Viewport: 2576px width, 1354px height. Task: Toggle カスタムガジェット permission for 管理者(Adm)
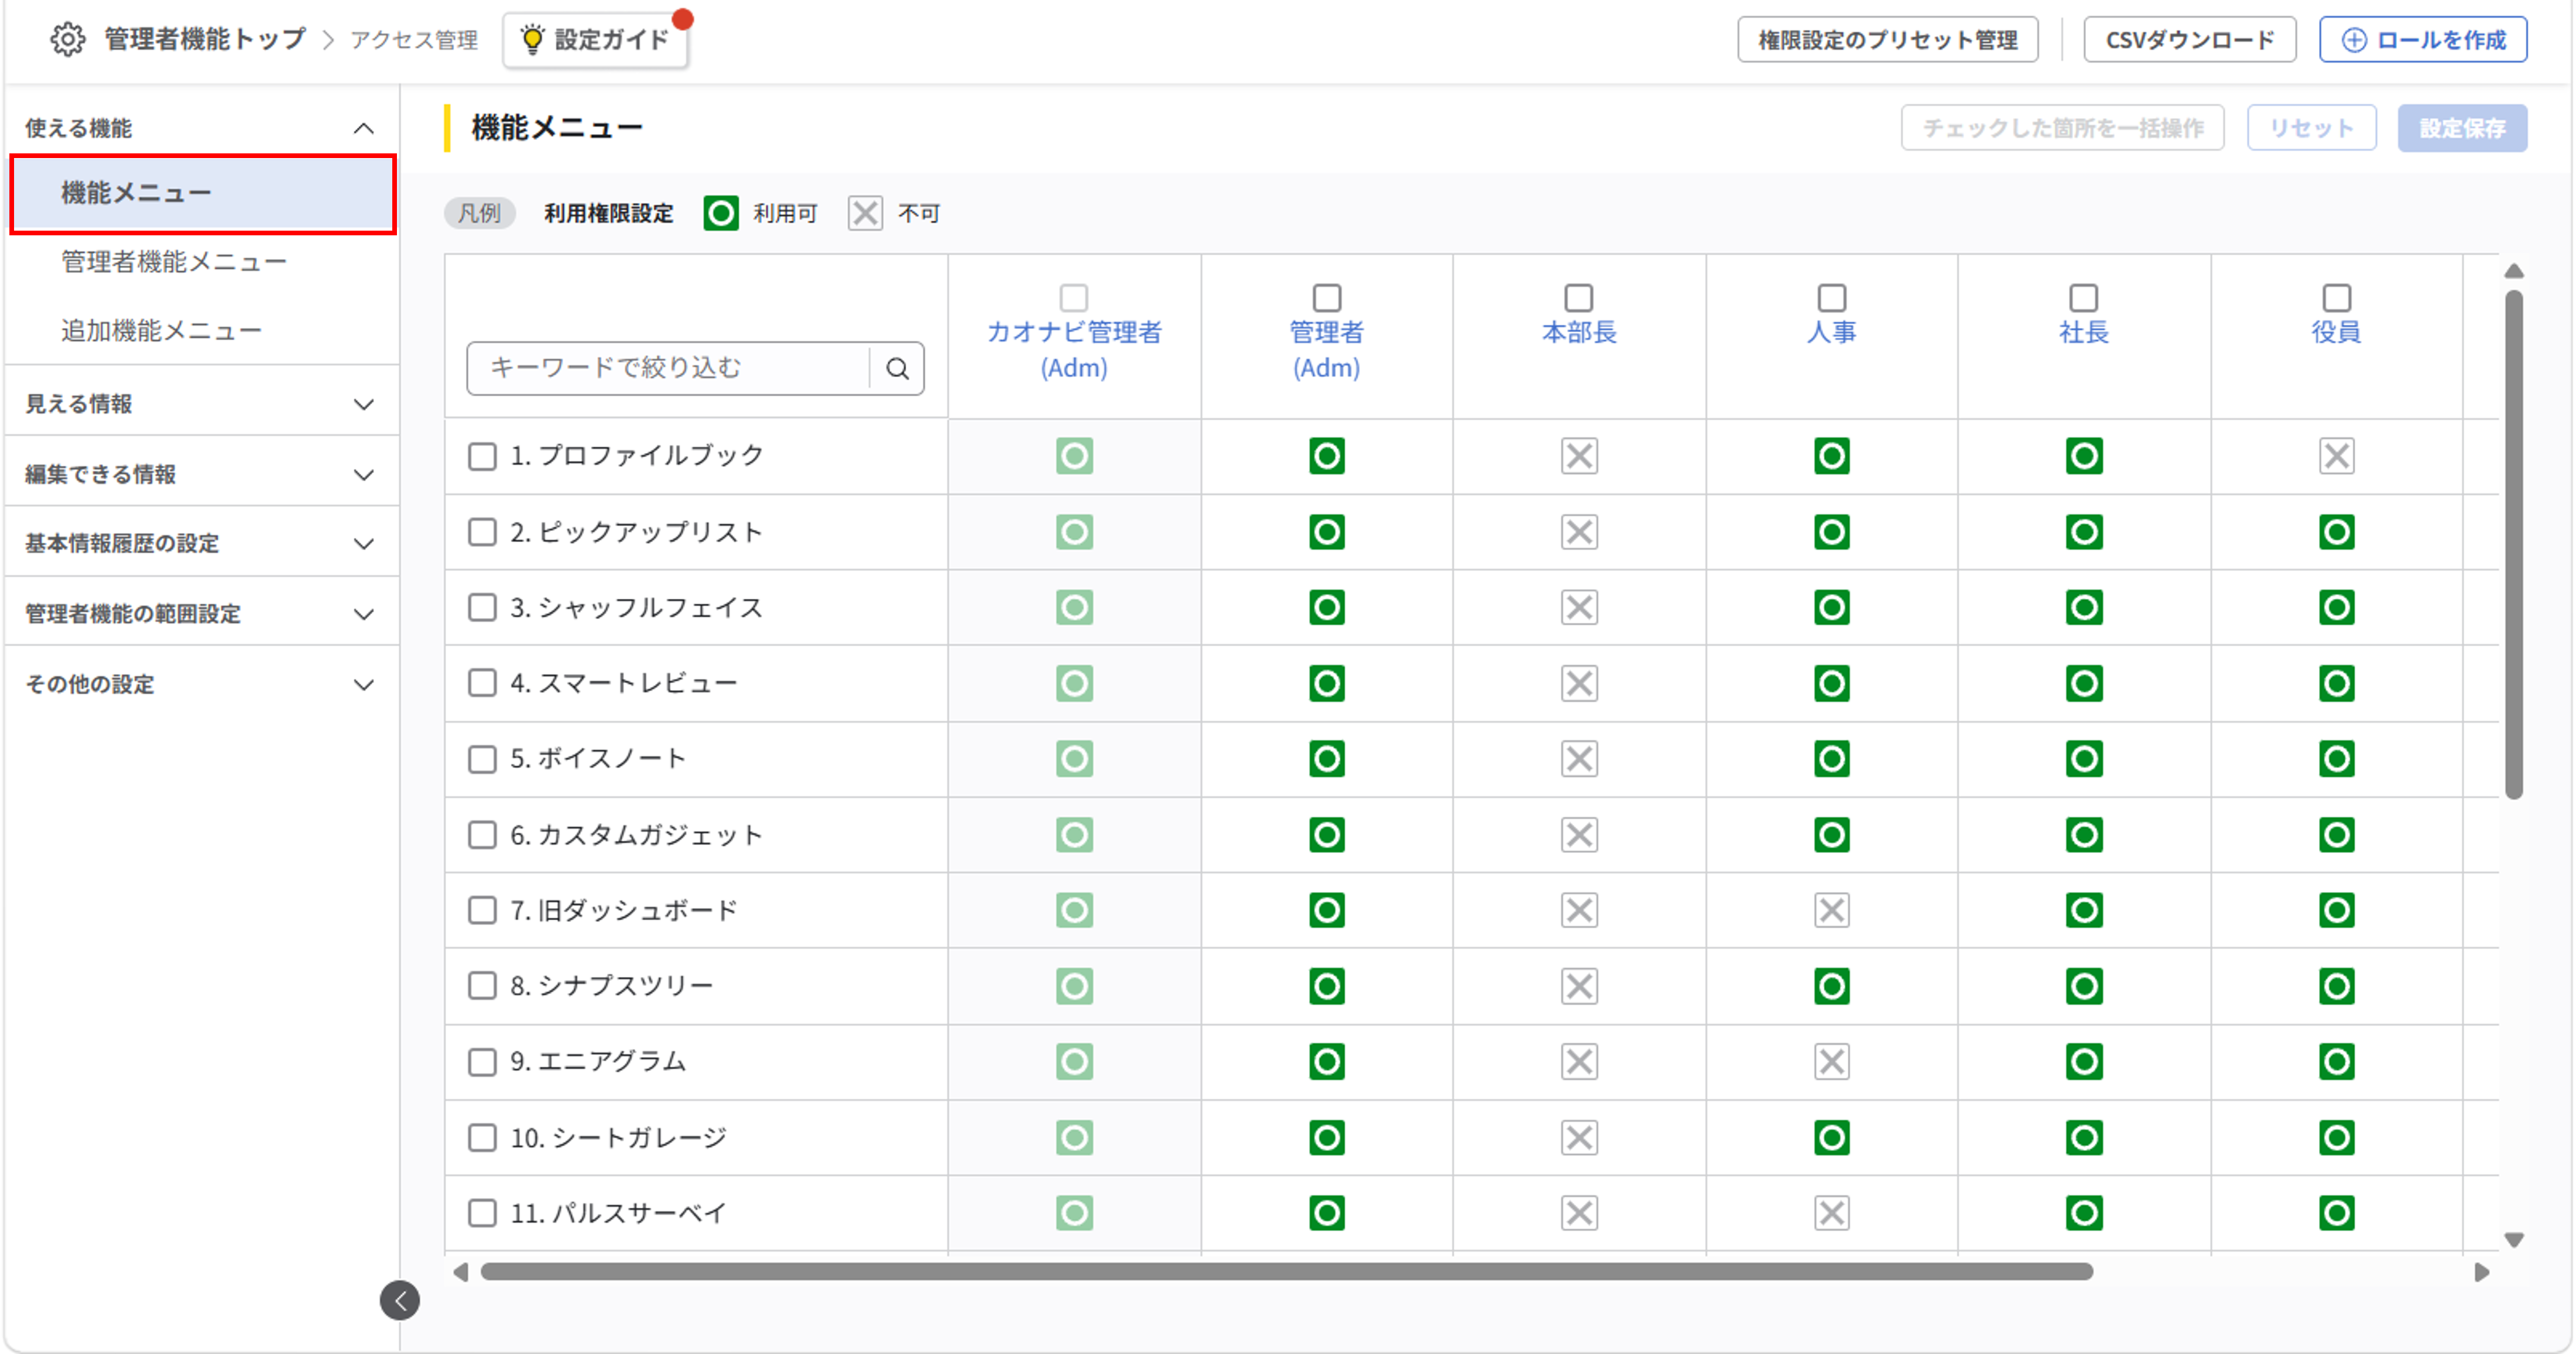(x=1326, y=834)
